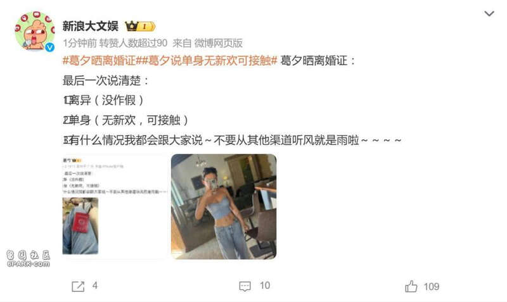This screenshot has width=507, height=302.
Task: Click the comment count 10
Action: pos(265,286)
